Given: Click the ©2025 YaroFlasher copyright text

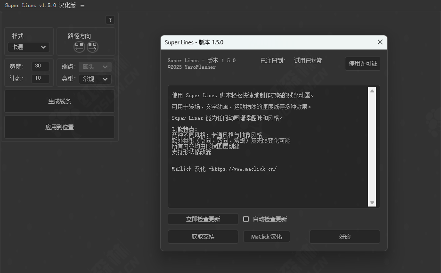Looking at the screenshot, I should pyautogui.click(x=192, y=67).
